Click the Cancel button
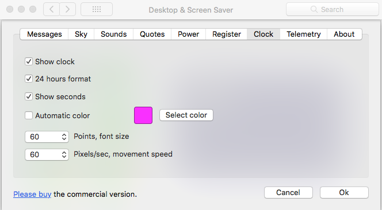The image size is (382, 210). coord(288,193)
